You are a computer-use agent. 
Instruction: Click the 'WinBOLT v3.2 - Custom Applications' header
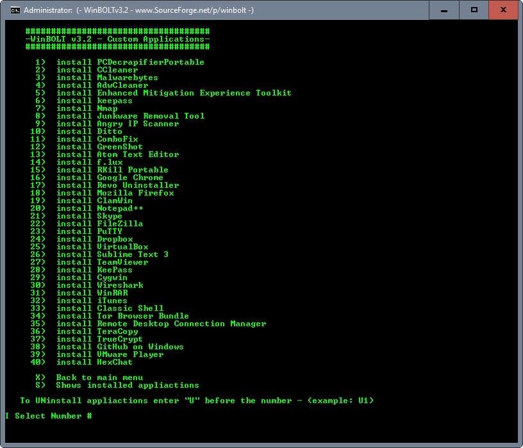click(x=118, y=39)
